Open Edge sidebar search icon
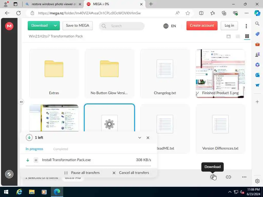The image size is (263, 197). click(x=257, y=23)
